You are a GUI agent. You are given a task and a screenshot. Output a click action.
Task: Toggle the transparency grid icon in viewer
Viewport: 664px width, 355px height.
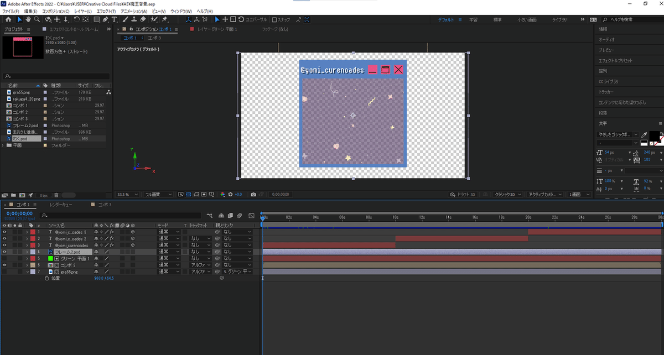[x=188, y=195]
